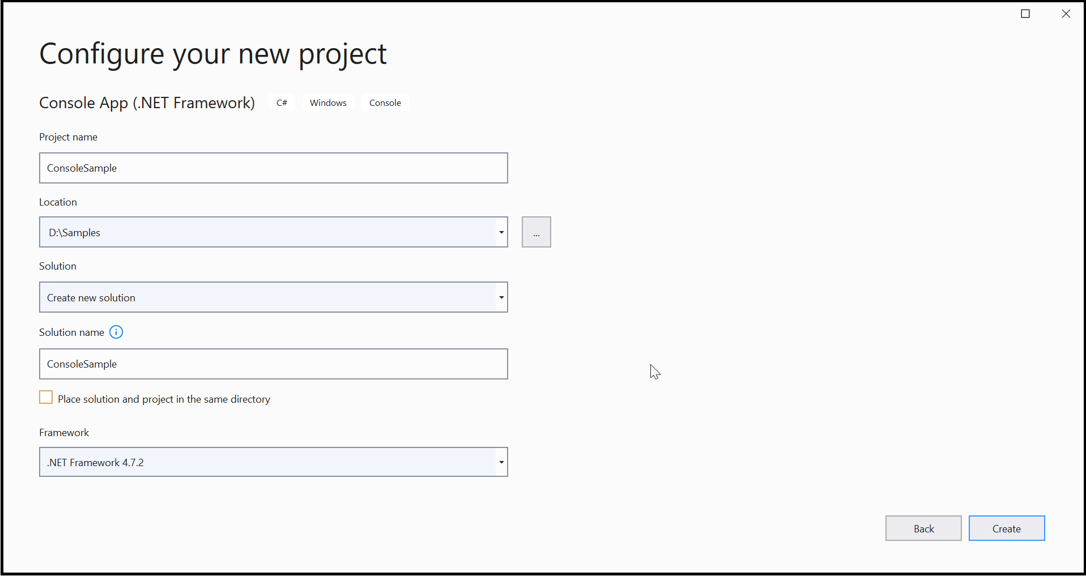
Task: Click the Configure your new project heading
Action: 212,53
